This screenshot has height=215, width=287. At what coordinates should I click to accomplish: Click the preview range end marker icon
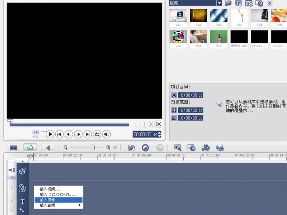(x=174, y=118)
